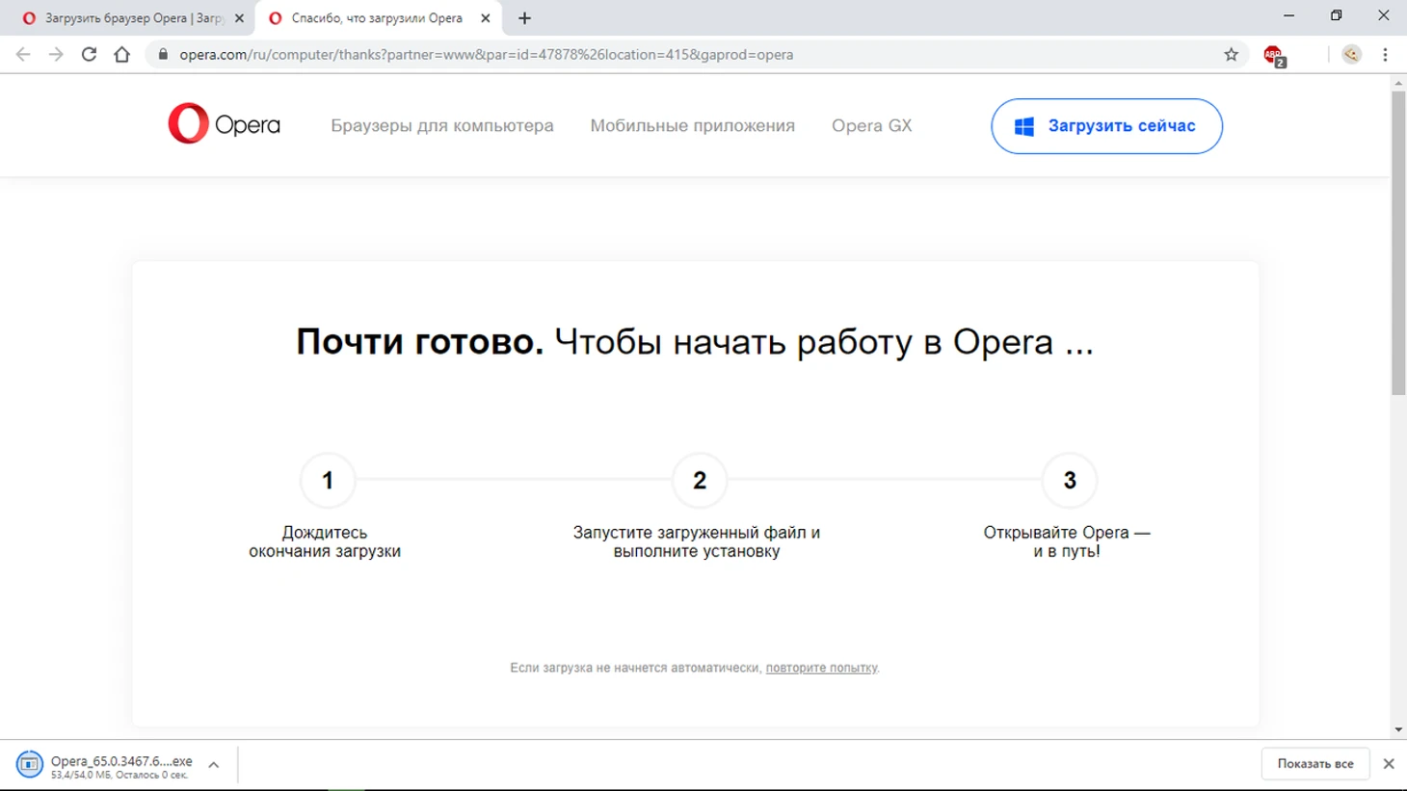The width and height of the screenshot is (1407, 791).
Task: Click the padlock site info icon
Action: [x=163, y=55]
